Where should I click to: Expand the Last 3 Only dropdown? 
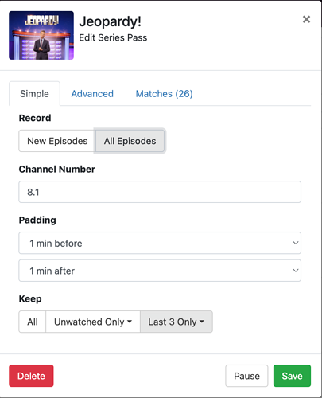[177, 322]
